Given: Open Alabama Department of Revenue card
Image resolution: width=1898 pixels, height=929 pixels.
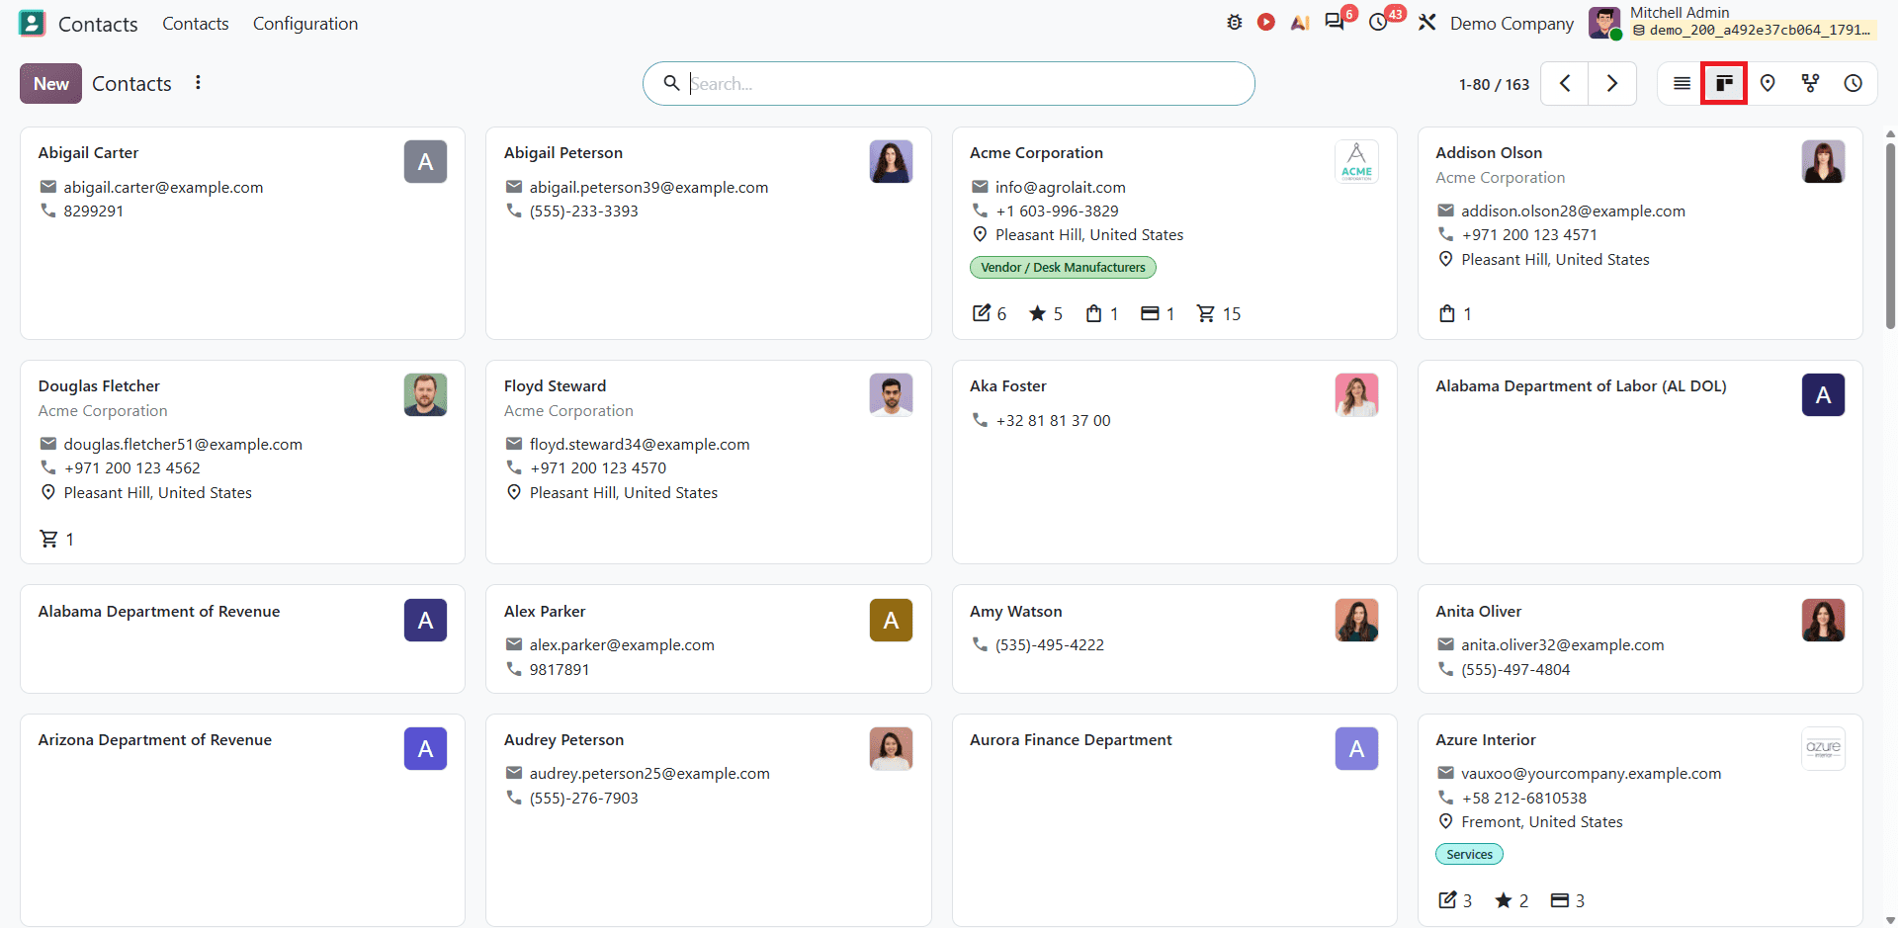Looking at the screenshot, I should click(x=242, y=638).
